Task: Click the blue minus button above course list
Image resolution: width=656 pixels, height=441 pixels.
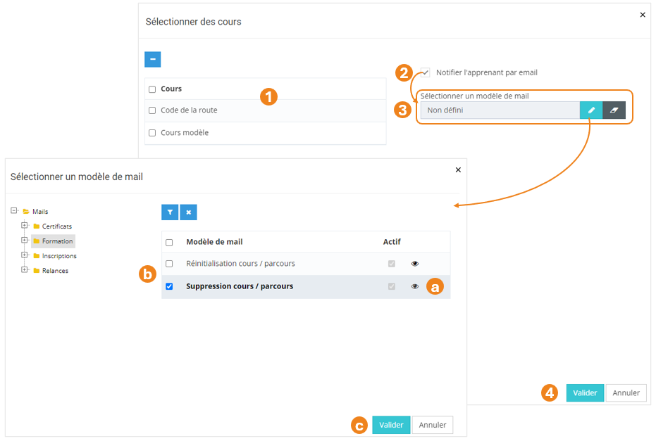Action: tap(153, 59)
